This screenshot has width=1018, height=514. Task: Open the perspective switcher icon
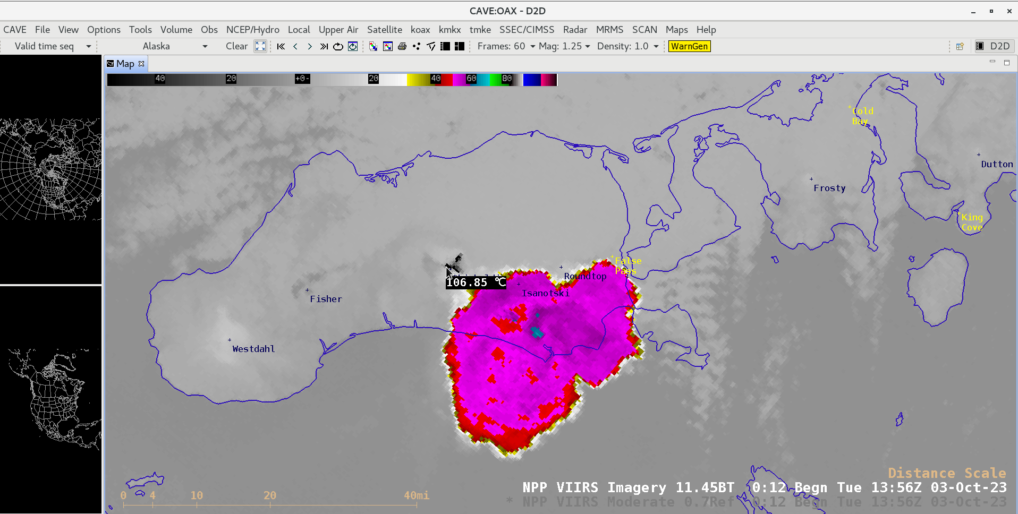(x=960, y=46)
